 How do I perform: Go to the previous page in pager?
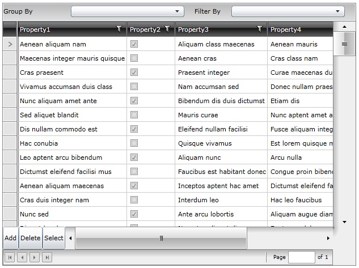(22, 257)
